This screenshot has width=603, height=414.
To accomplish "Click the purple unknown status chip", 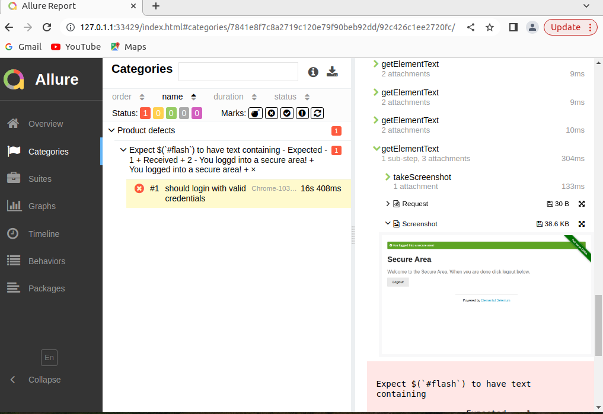I will click(x=196, y=113).
